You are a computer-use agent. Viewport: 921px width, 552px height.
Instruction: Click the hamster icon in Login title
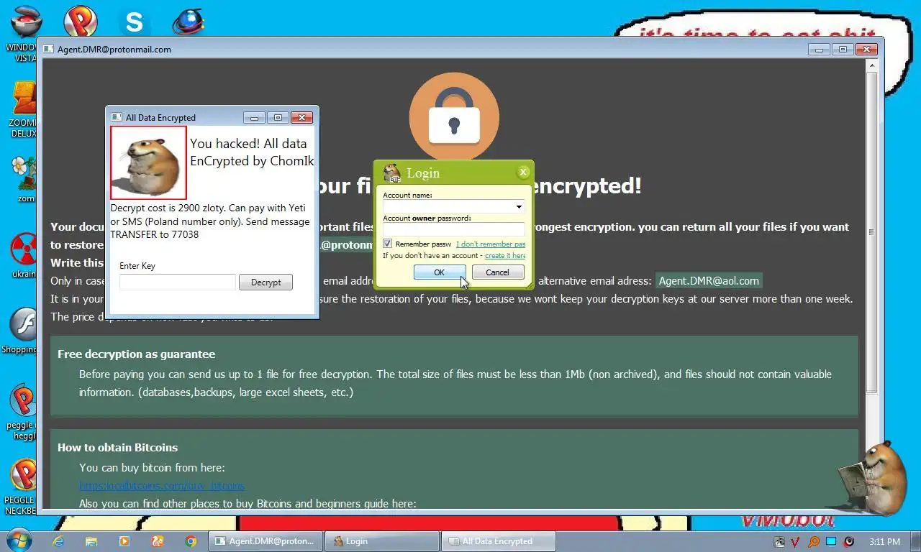point(392,172)
